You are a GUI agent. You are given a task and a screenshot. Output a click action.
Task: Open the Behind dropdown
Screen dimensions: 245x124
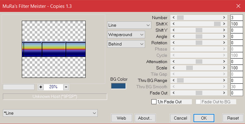tap(126, 44)
